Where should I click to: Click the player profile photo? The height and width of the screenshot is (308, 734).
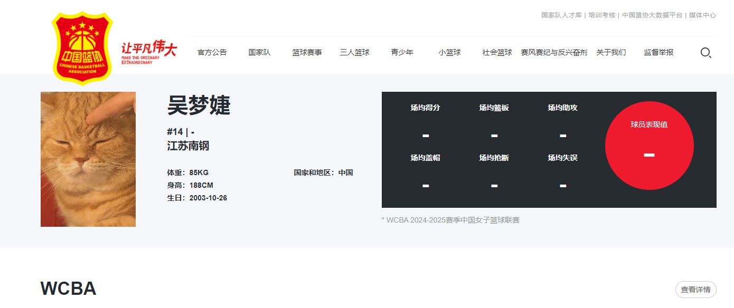[x=88, y=159]
